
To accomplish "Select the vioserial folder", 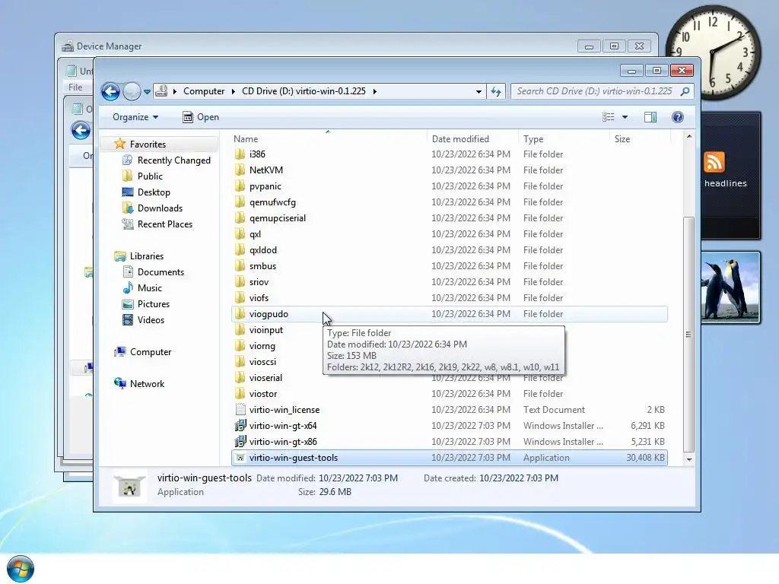I will (265, 378).
